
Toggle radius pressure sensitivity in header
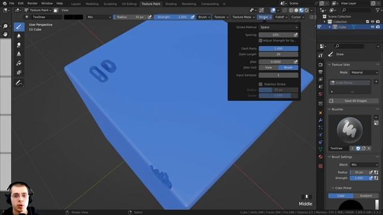(150, 17)
